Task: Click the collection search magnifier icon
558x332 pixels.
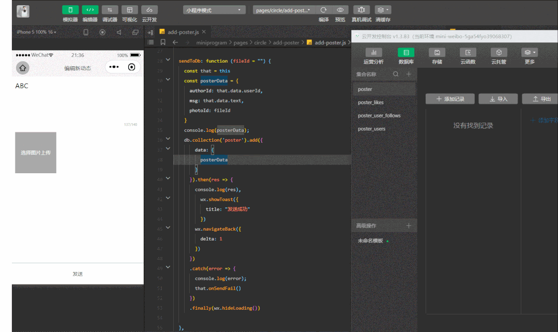Action: 396,74
